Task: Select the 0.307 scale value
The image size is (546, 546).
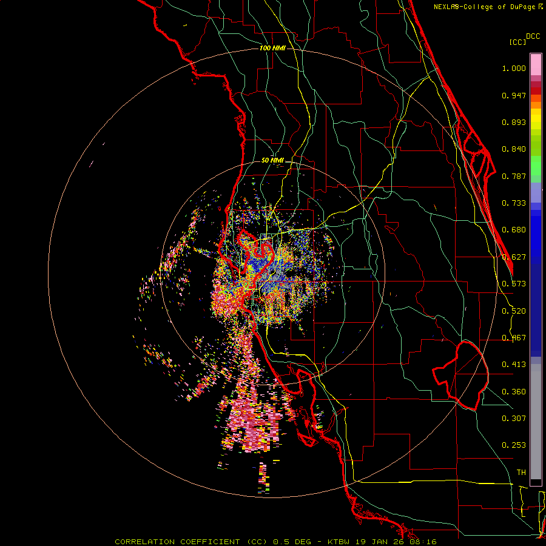Action: tap(514, 419)
